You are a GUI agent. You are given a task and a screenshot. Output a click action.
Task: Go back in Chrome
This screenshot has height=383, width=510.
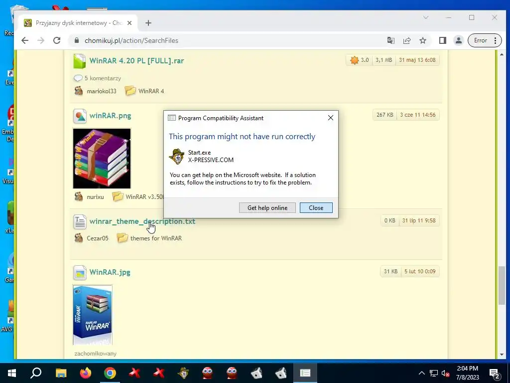coord(25,40)
